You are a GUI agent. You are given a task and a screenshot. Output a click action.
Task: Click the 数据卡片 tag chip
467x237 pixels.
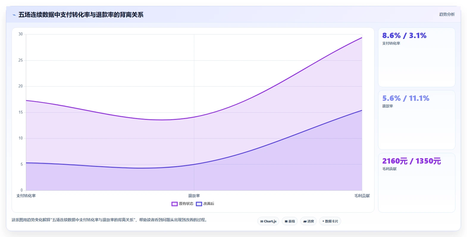[x=330, y=221]
